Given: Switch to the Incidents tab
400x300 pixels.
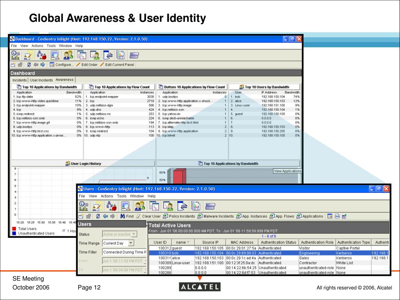Looking at the screenshot, I should pos(20,80).
